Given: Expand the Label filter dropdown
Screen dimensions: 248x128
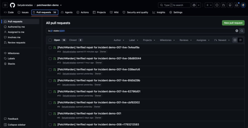Looking at the screenshot, I should click(x=134, y=40).
